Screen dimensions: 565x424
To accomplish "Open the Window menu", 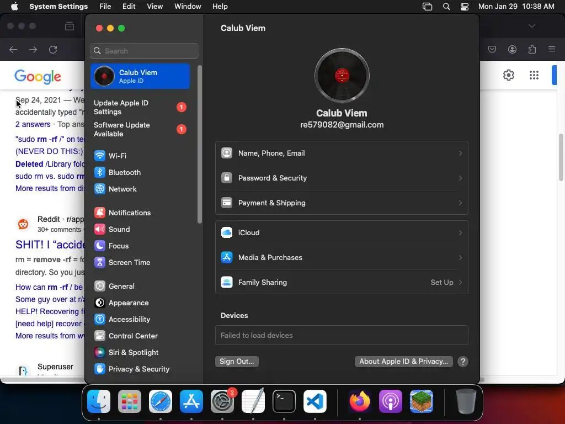I will (188, 7).
